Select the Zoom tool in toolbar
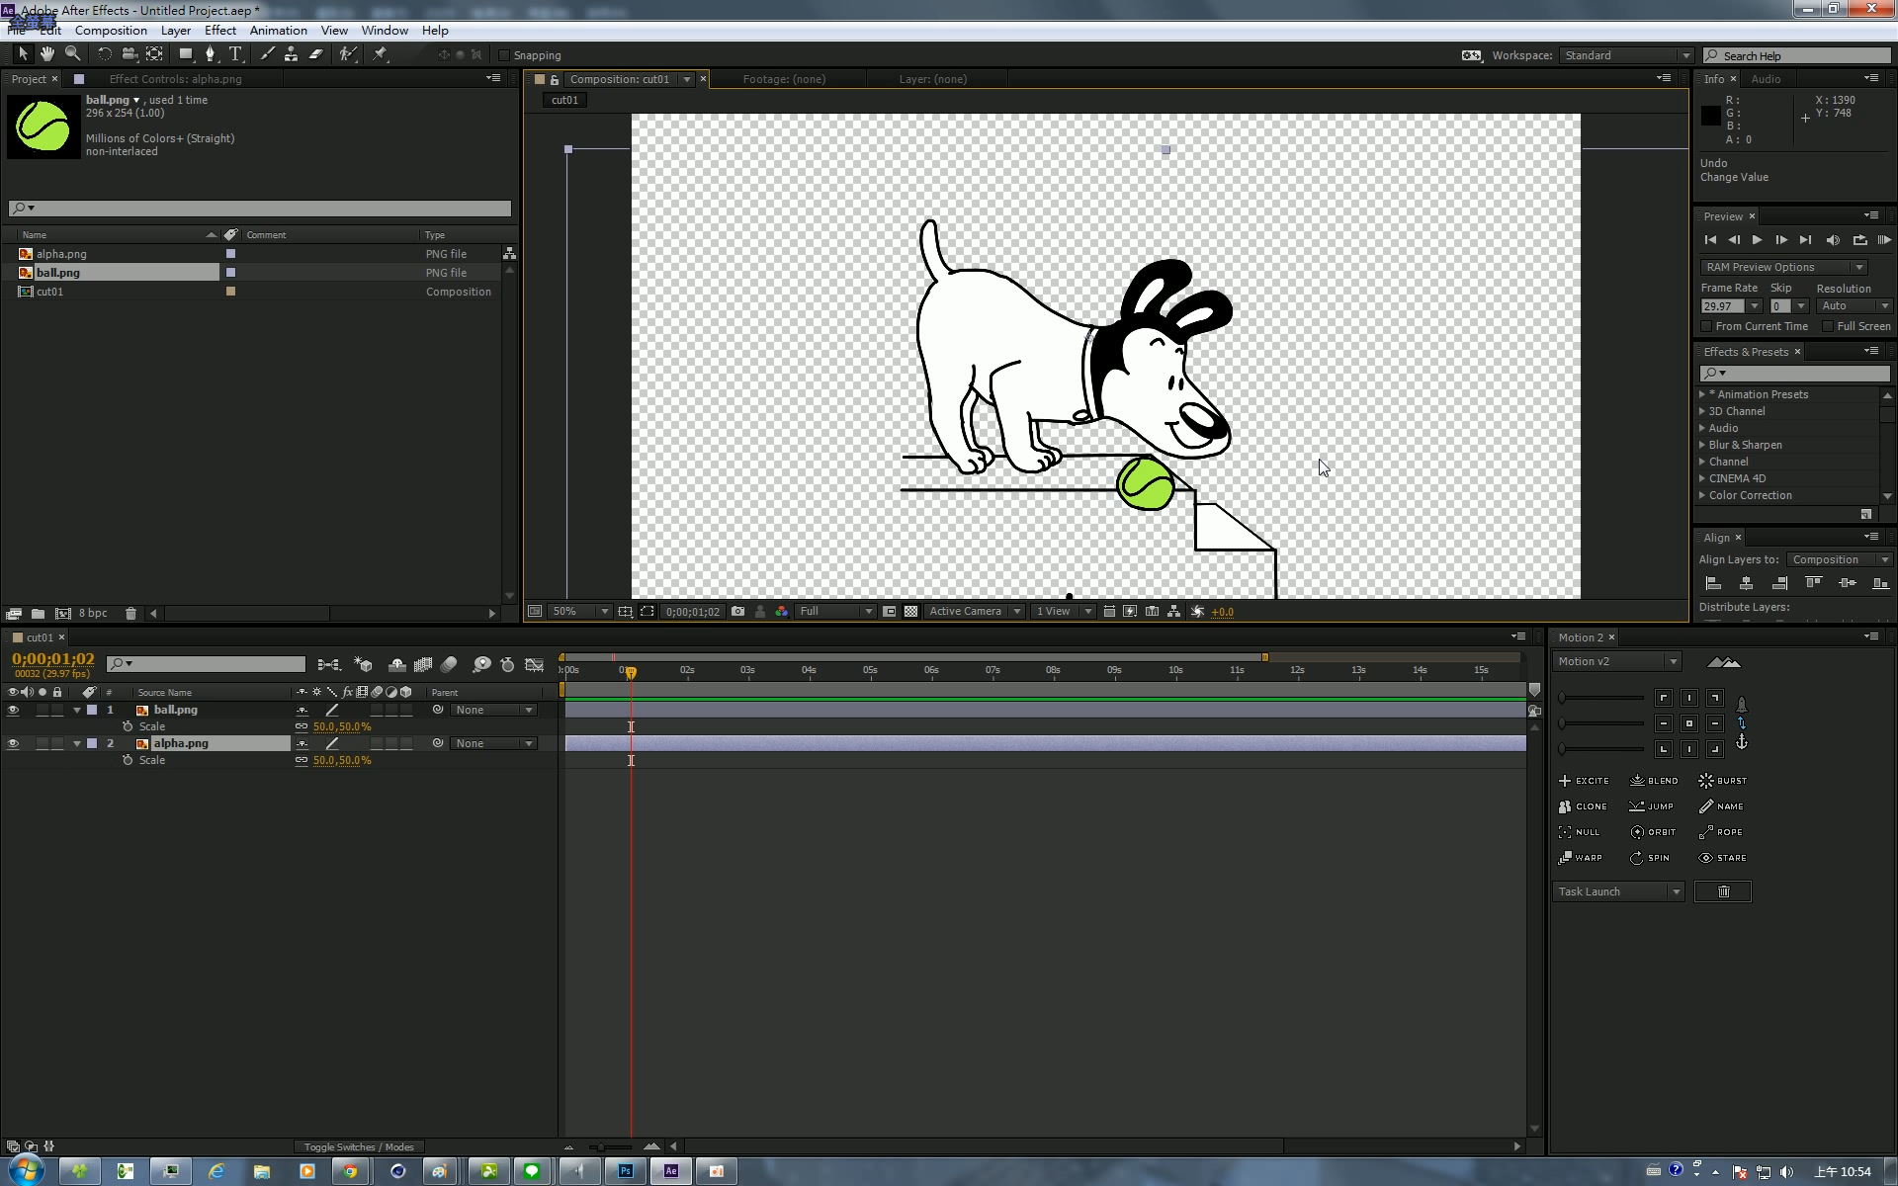The width and height of the screenshot is (1898, 1186). [x=72, y=54]
